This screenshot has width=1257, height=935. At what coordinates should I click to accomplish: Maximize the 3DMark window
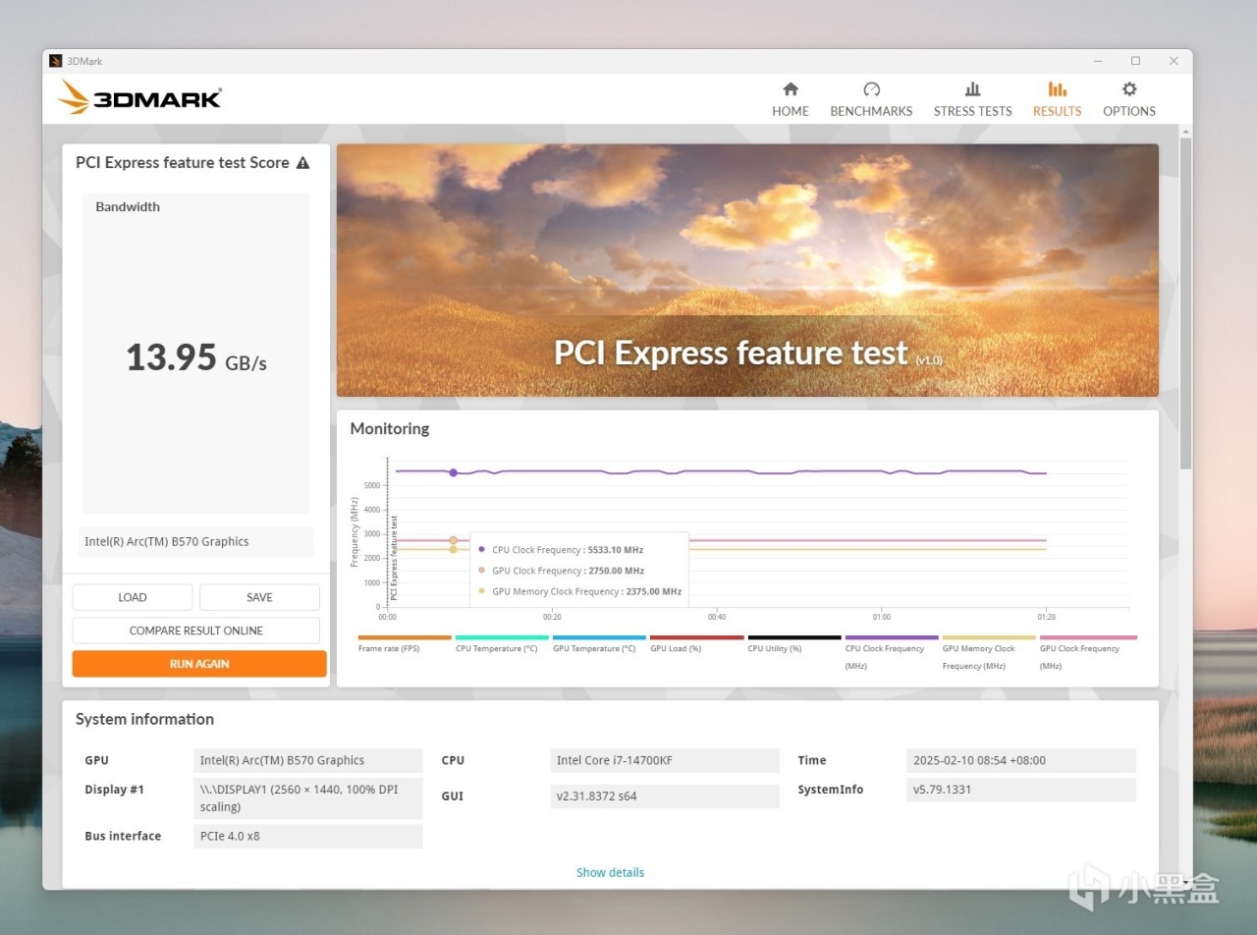point(1135,61)
